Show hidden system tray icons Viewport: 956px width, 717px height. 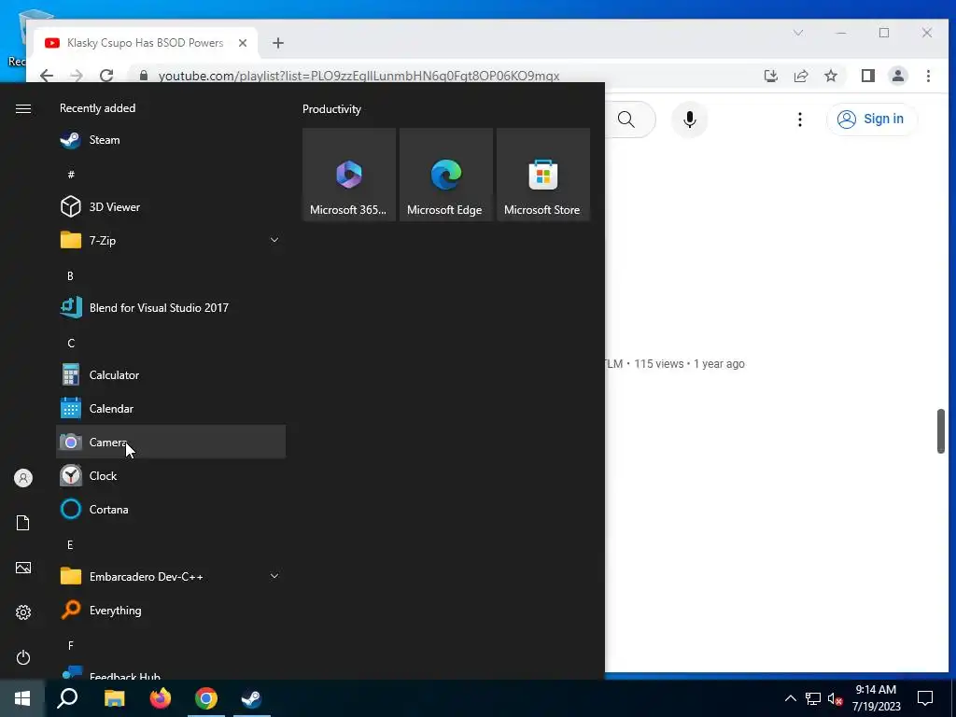(x=790, y=698)
